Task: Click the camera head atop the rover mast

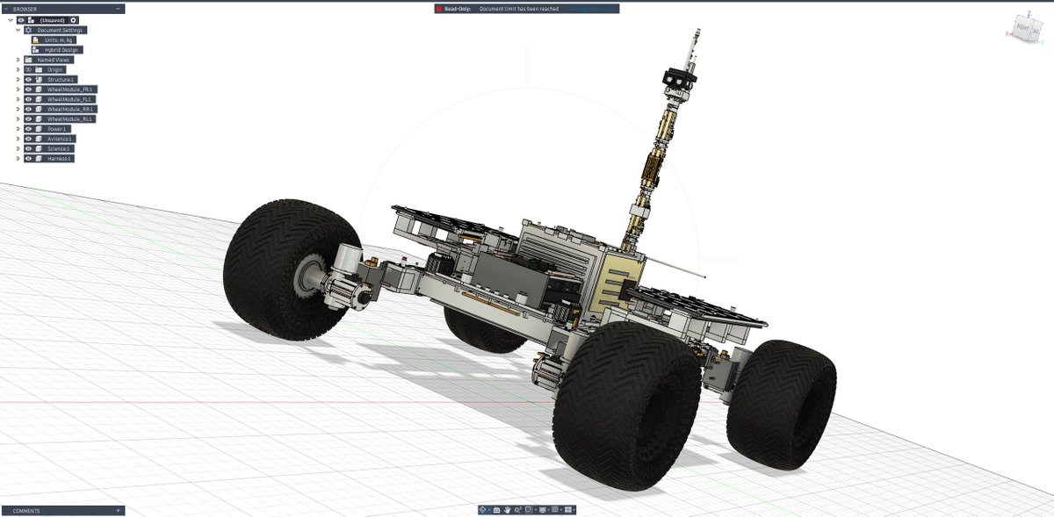Action: pos(679,79)
